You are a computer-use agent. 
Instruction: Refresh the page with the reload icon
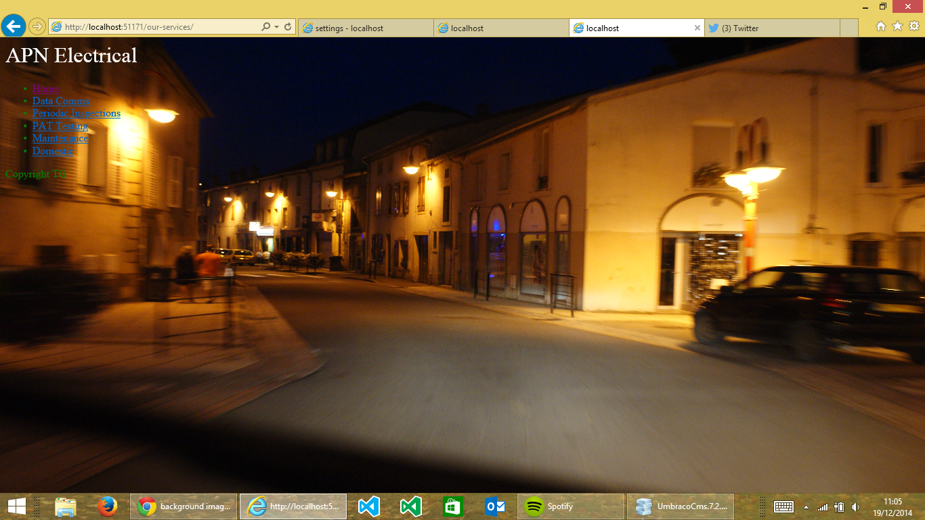[x=288, y=27]
